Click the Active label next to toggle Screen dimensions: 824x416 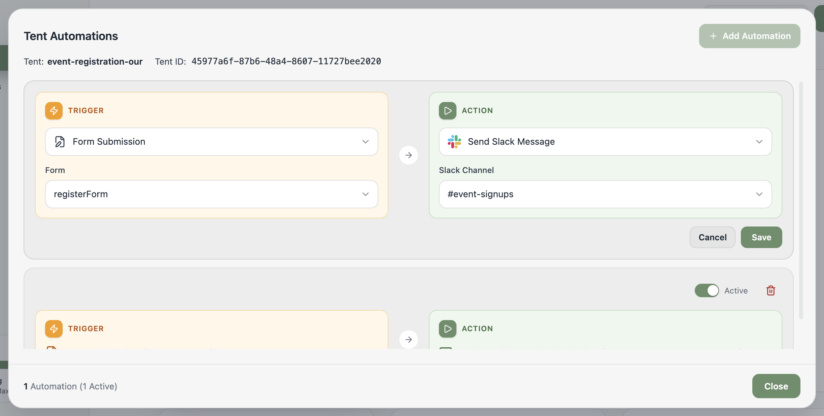point(736,290)
